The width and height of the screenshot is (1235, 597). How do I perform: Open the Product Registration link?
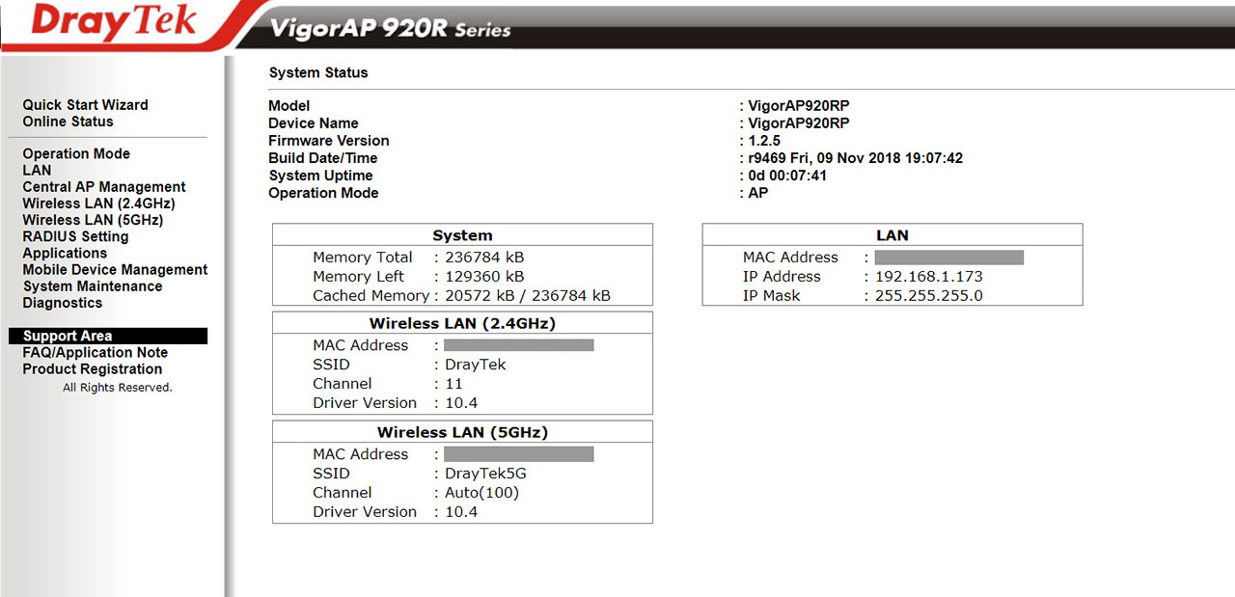pyautogui.click(x=93, y=369)
